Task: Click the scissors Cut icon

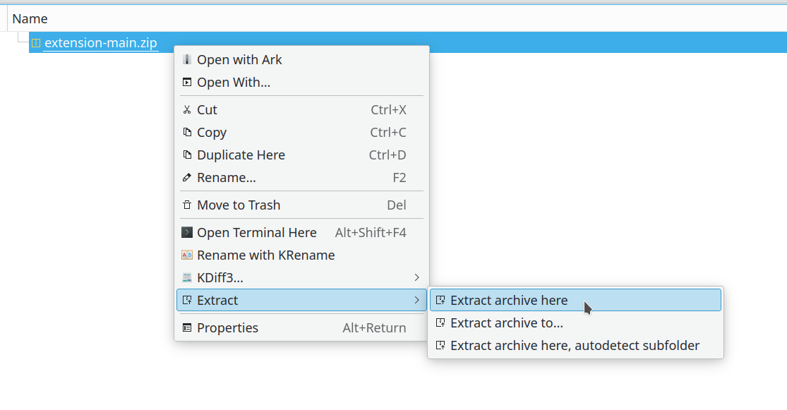Action: pyautogui.click(x=187, y=110)
